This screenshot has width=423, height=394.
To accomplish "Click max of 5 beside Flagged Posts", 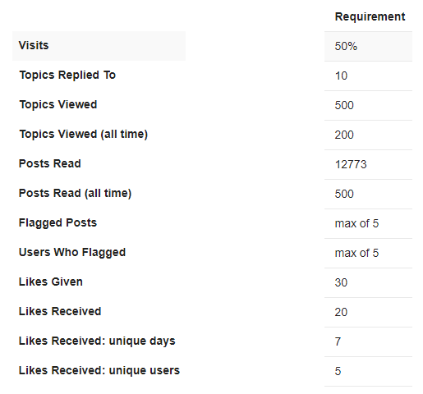I will point(356,223).
